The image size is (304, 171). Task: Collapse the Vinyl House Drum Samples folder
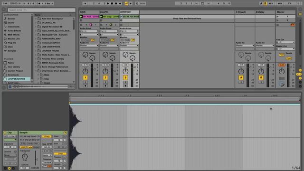pyautogui.click(x=36, y=71)
